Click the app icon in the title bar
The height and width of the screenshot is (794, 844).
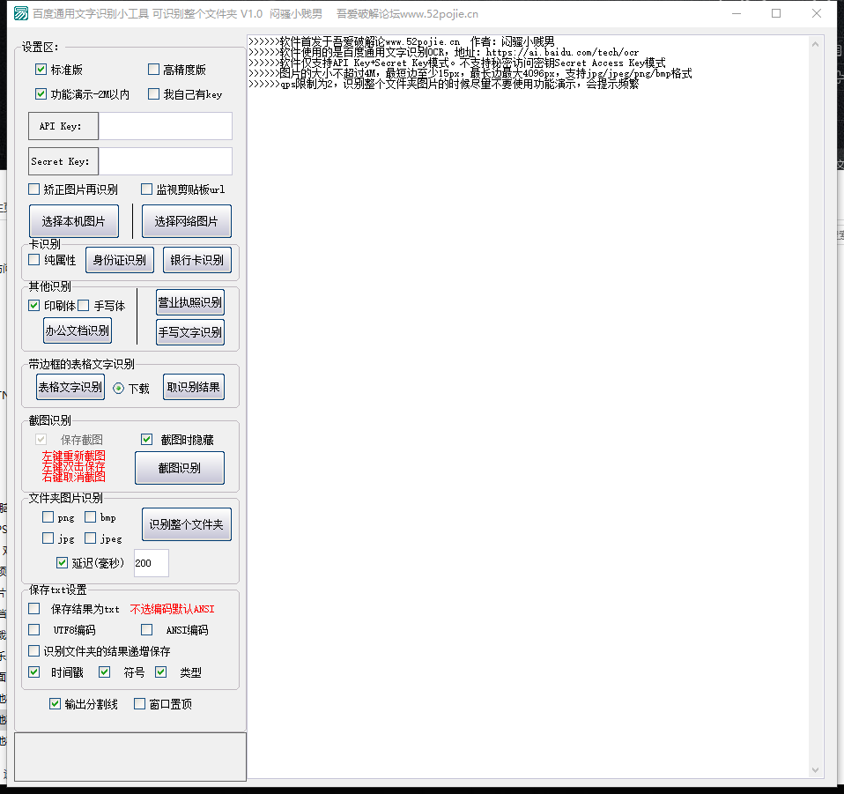[x=18, y=13]
